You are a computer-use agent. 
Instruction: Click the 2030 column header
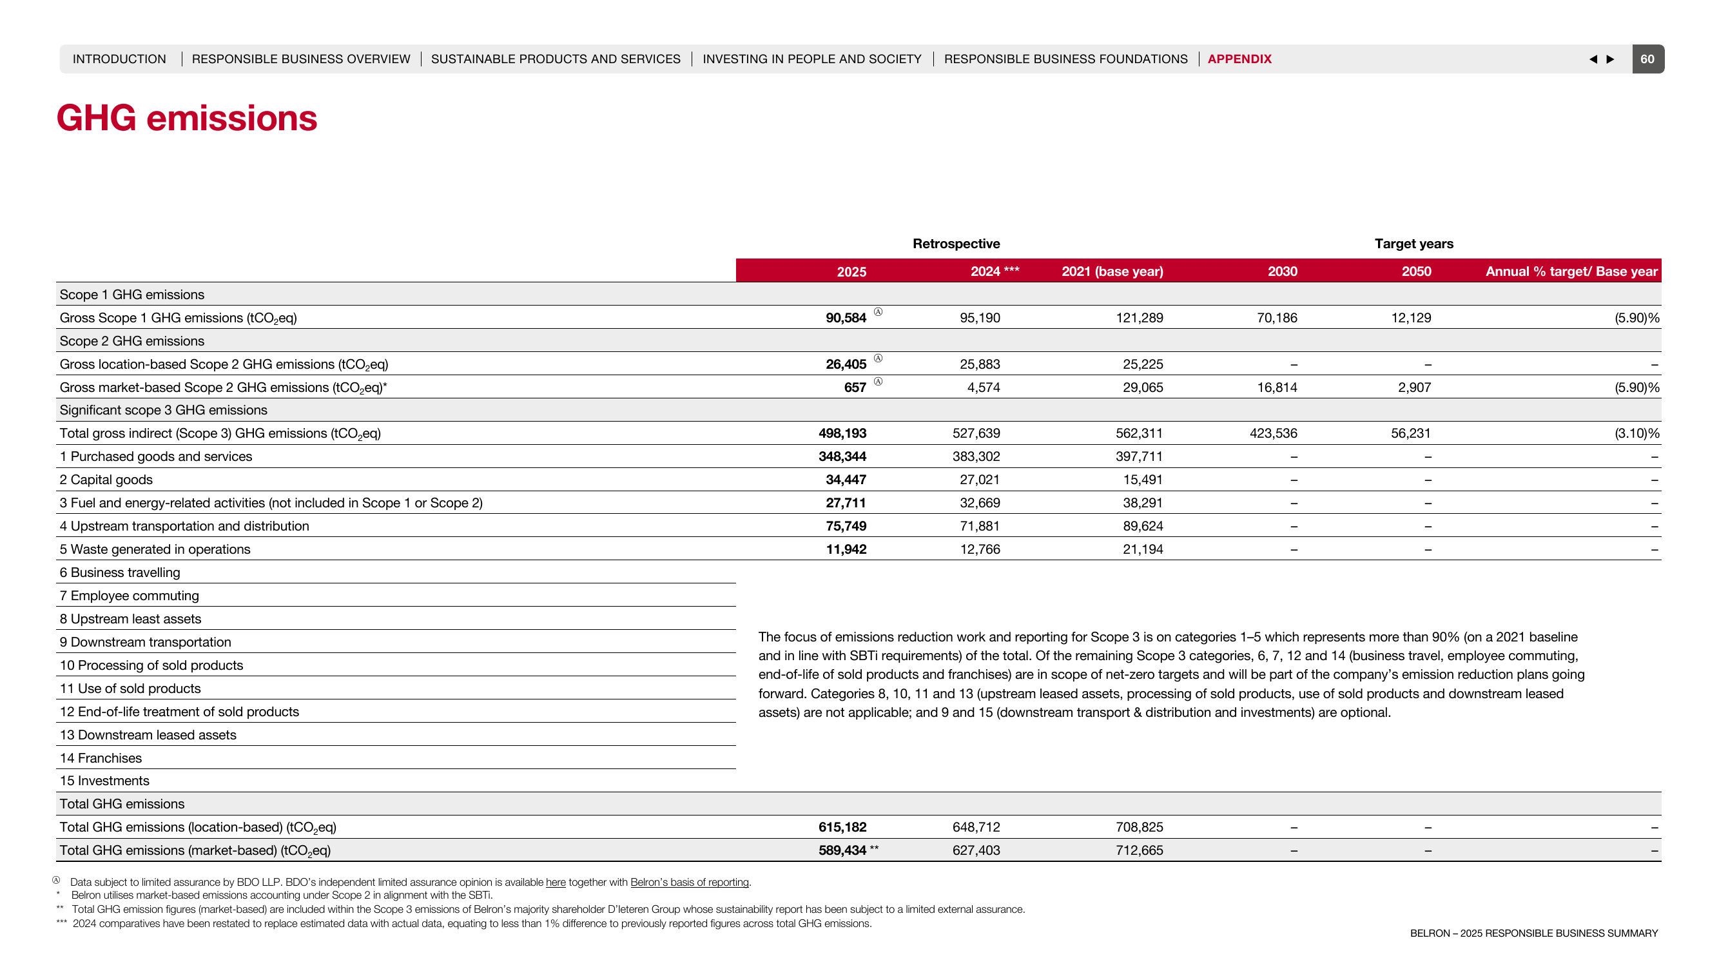(1283, 271)
